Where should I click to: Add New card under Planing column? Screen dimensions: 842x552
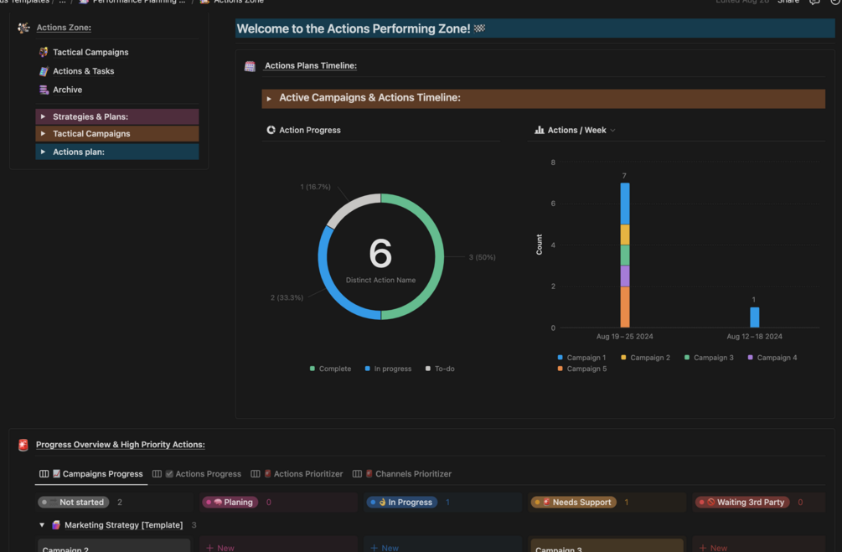click(x=220, y=547)
